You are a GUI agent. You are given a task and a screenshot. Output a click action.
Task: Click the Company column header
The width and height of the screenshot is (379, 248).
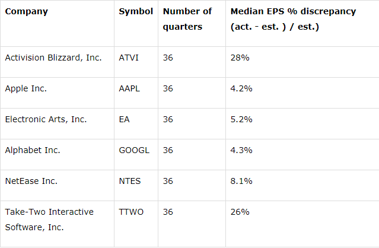26,11
